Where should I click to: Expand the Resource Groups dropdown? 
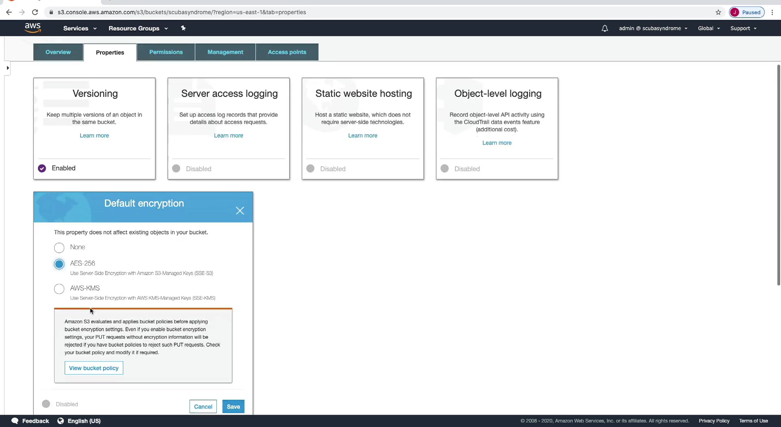(x=138, y=28)
